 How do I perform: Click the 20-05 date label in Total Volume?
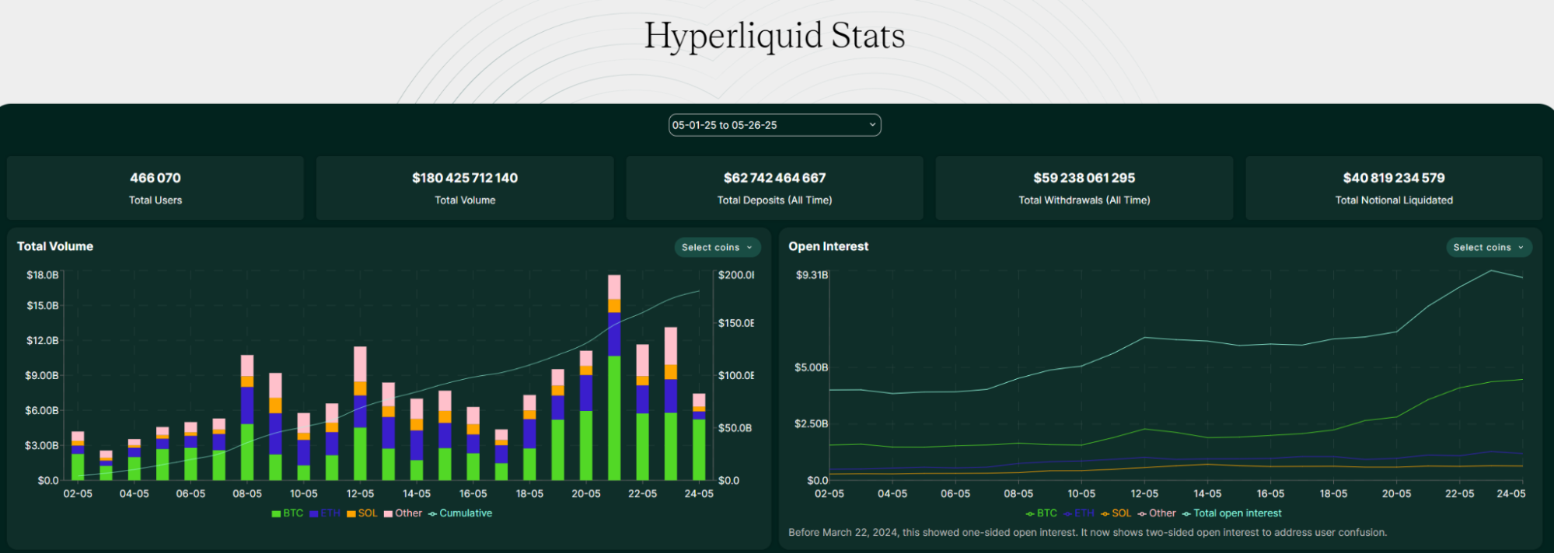point(586,493)
